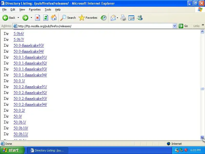Click the network connection tray icon

[x=181, y=150]
